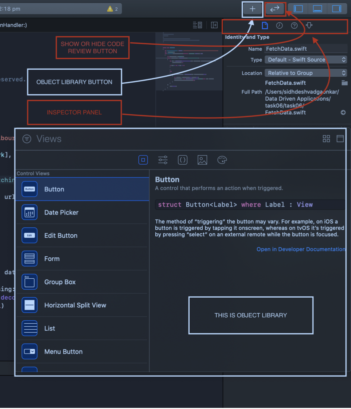Open the Type dropdown showing Default - Swift Source

tap(306, 60)
